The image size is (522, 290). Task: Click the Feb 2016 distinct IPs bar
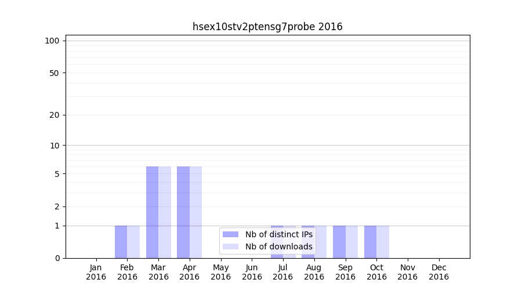tap(121, 242)
